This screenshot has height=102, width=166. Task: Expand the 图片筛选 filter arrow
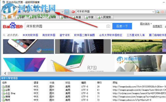coord(151,24)
